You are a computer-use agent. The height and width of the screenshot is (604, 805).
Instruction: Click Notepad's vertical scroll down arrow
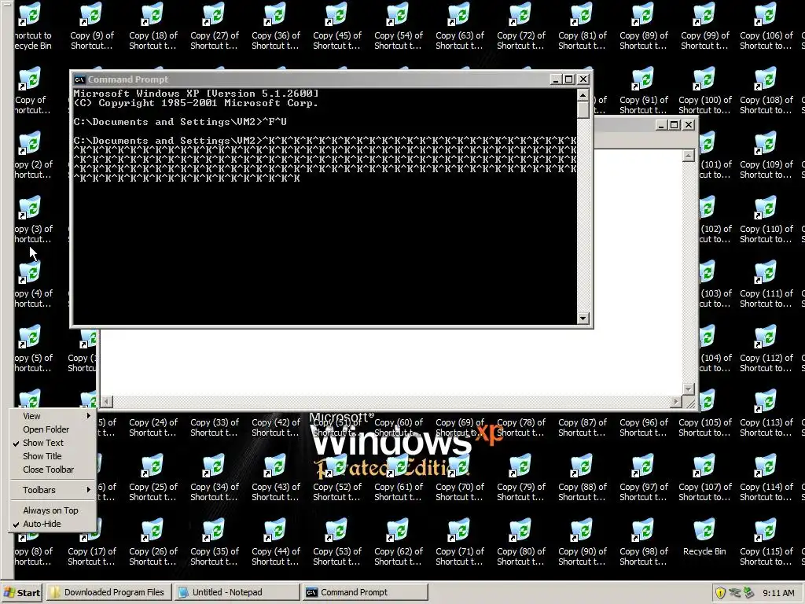689,389
